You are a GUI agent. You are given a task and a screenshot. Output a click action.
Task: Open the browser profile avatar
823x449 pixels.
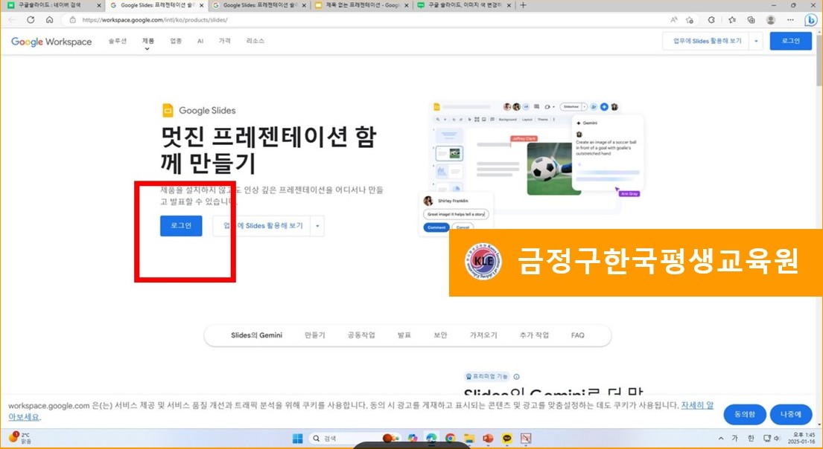[x=771, y=20]
